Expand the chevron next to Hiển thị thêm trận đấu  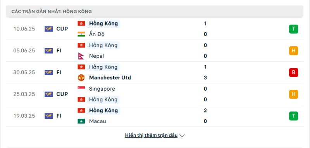[182, 136]
